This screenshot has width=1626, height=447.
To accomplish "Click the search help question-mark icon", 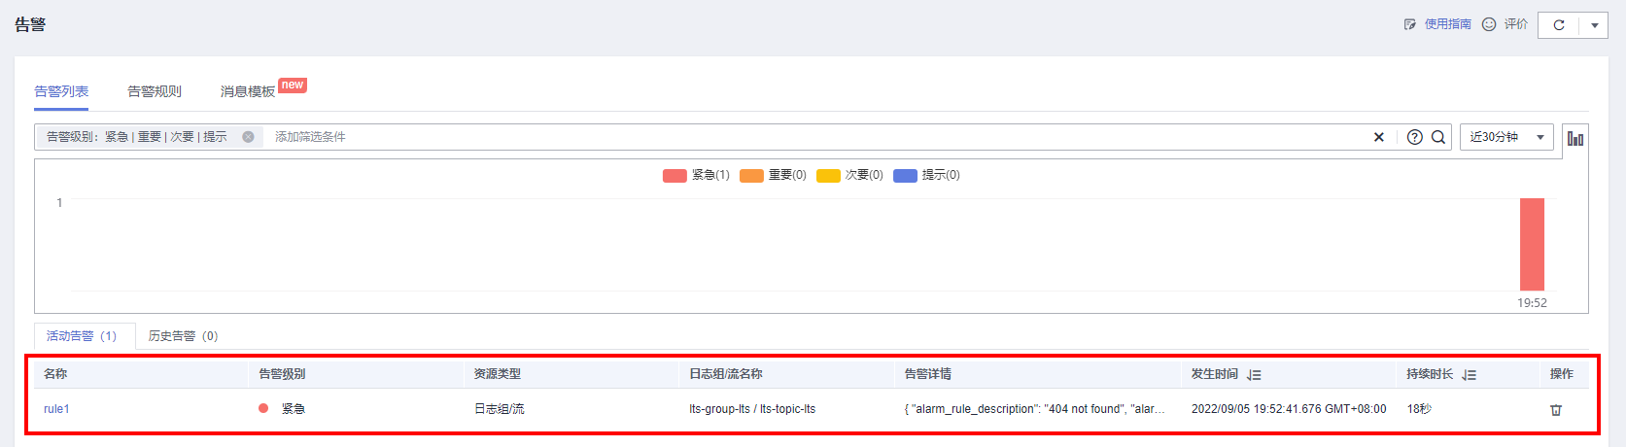I will 1415,137.
